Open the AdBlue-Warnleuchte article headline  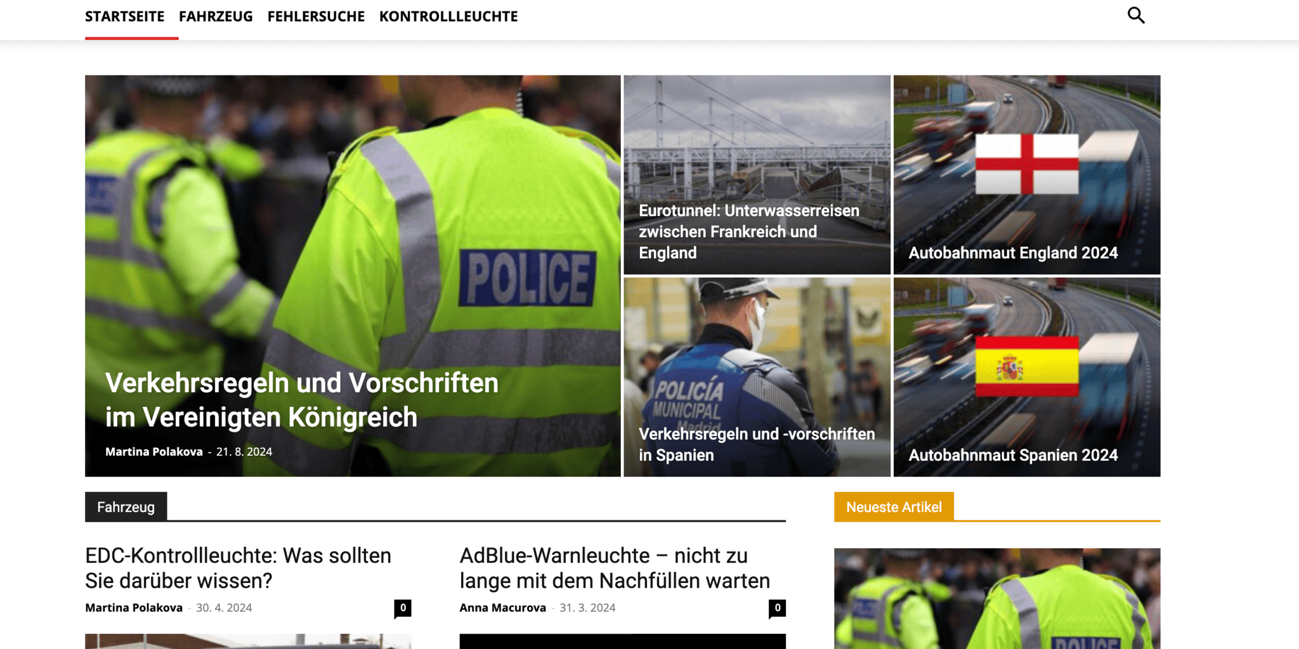[615, 568]
